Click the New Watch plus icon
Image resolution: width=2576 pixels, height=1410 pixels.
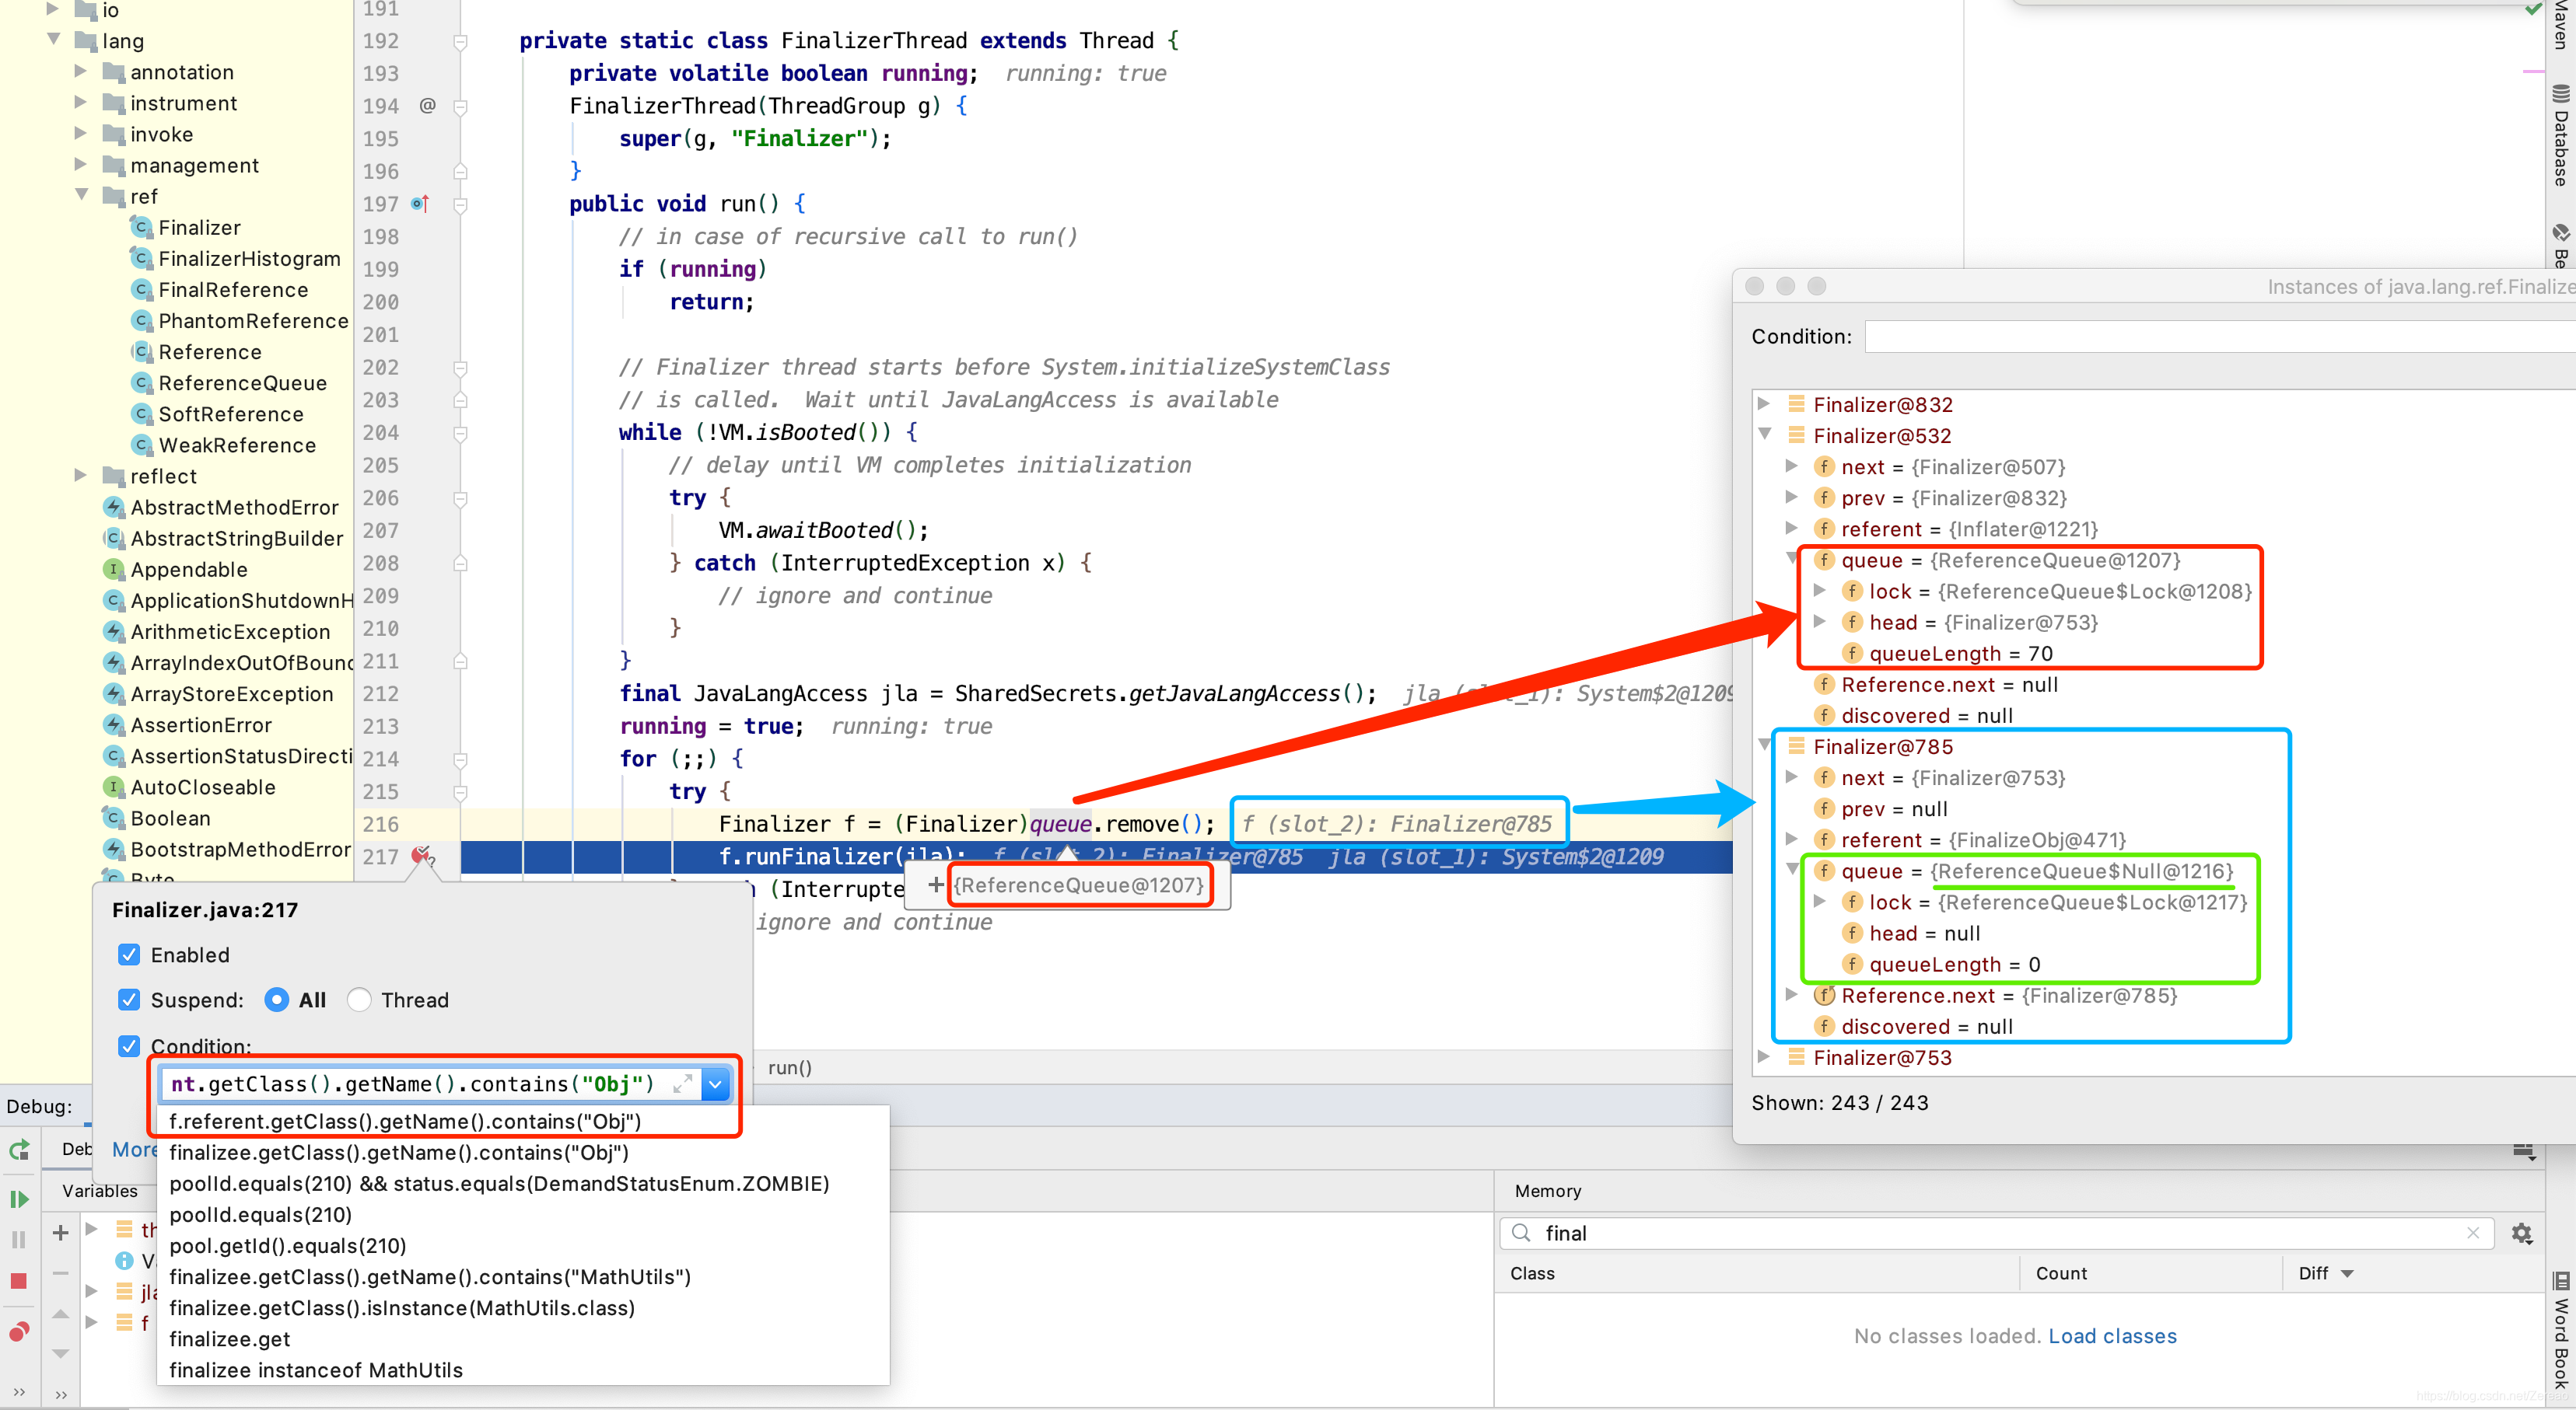click(60, 1232)
